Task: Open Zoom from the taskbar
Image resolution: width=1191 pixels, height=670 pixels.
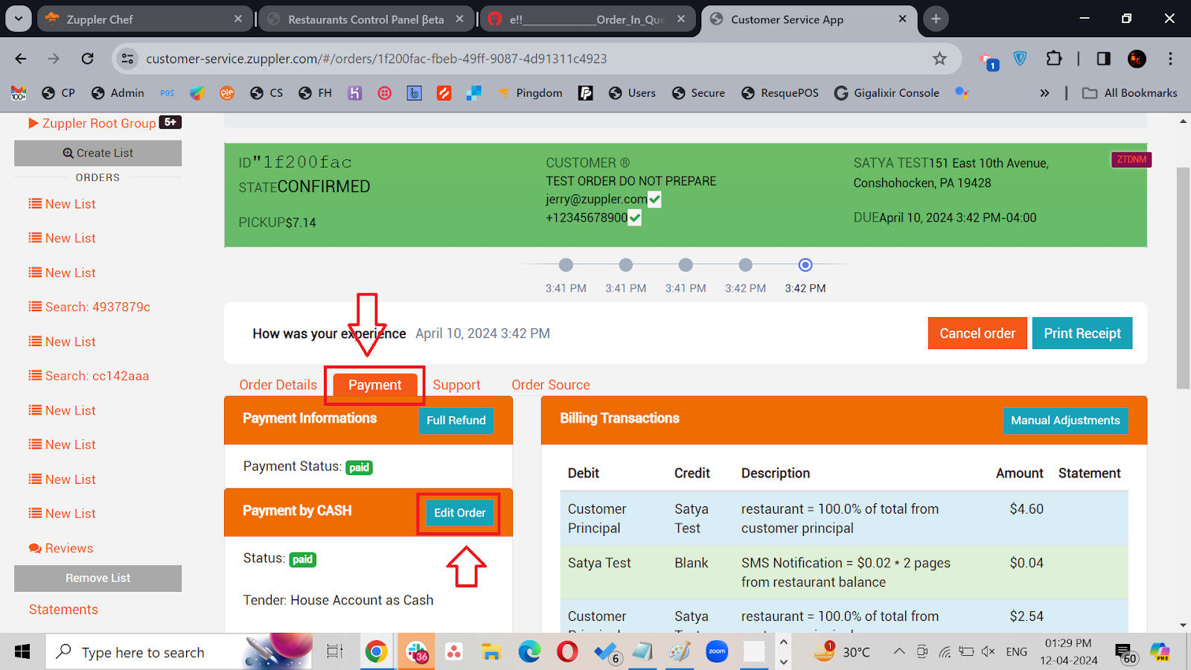Action: click(x=717, y=652)
